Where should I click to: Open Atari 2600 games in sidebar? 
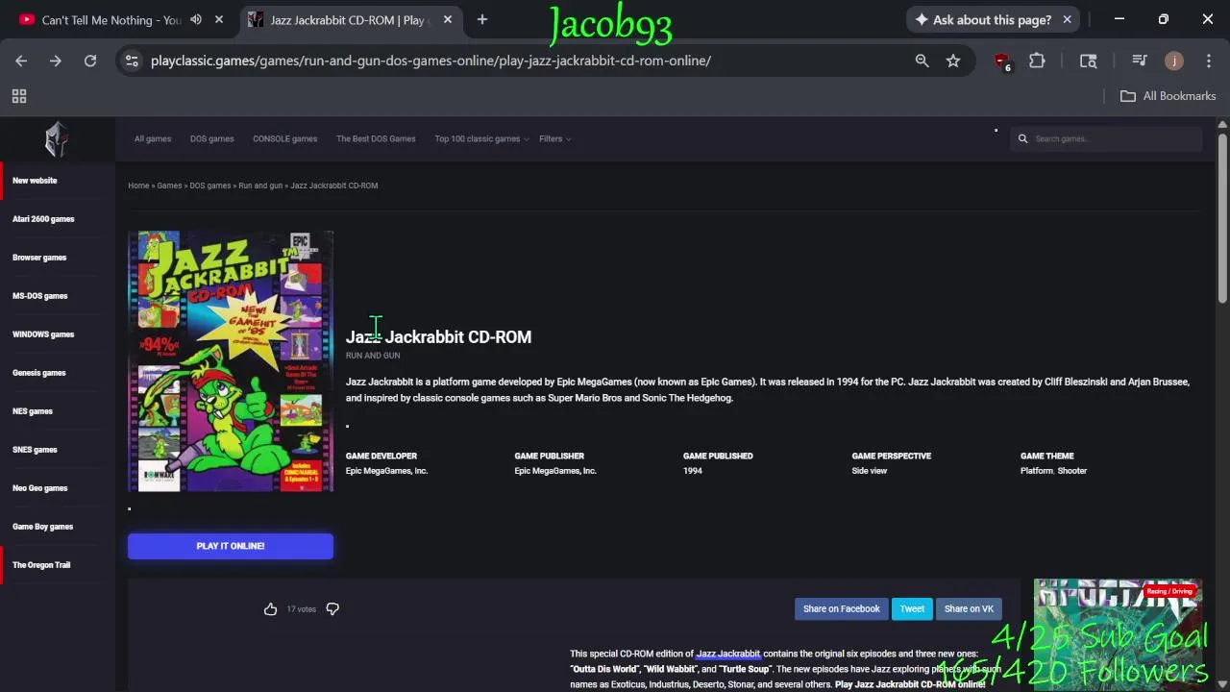pos(43,219)
